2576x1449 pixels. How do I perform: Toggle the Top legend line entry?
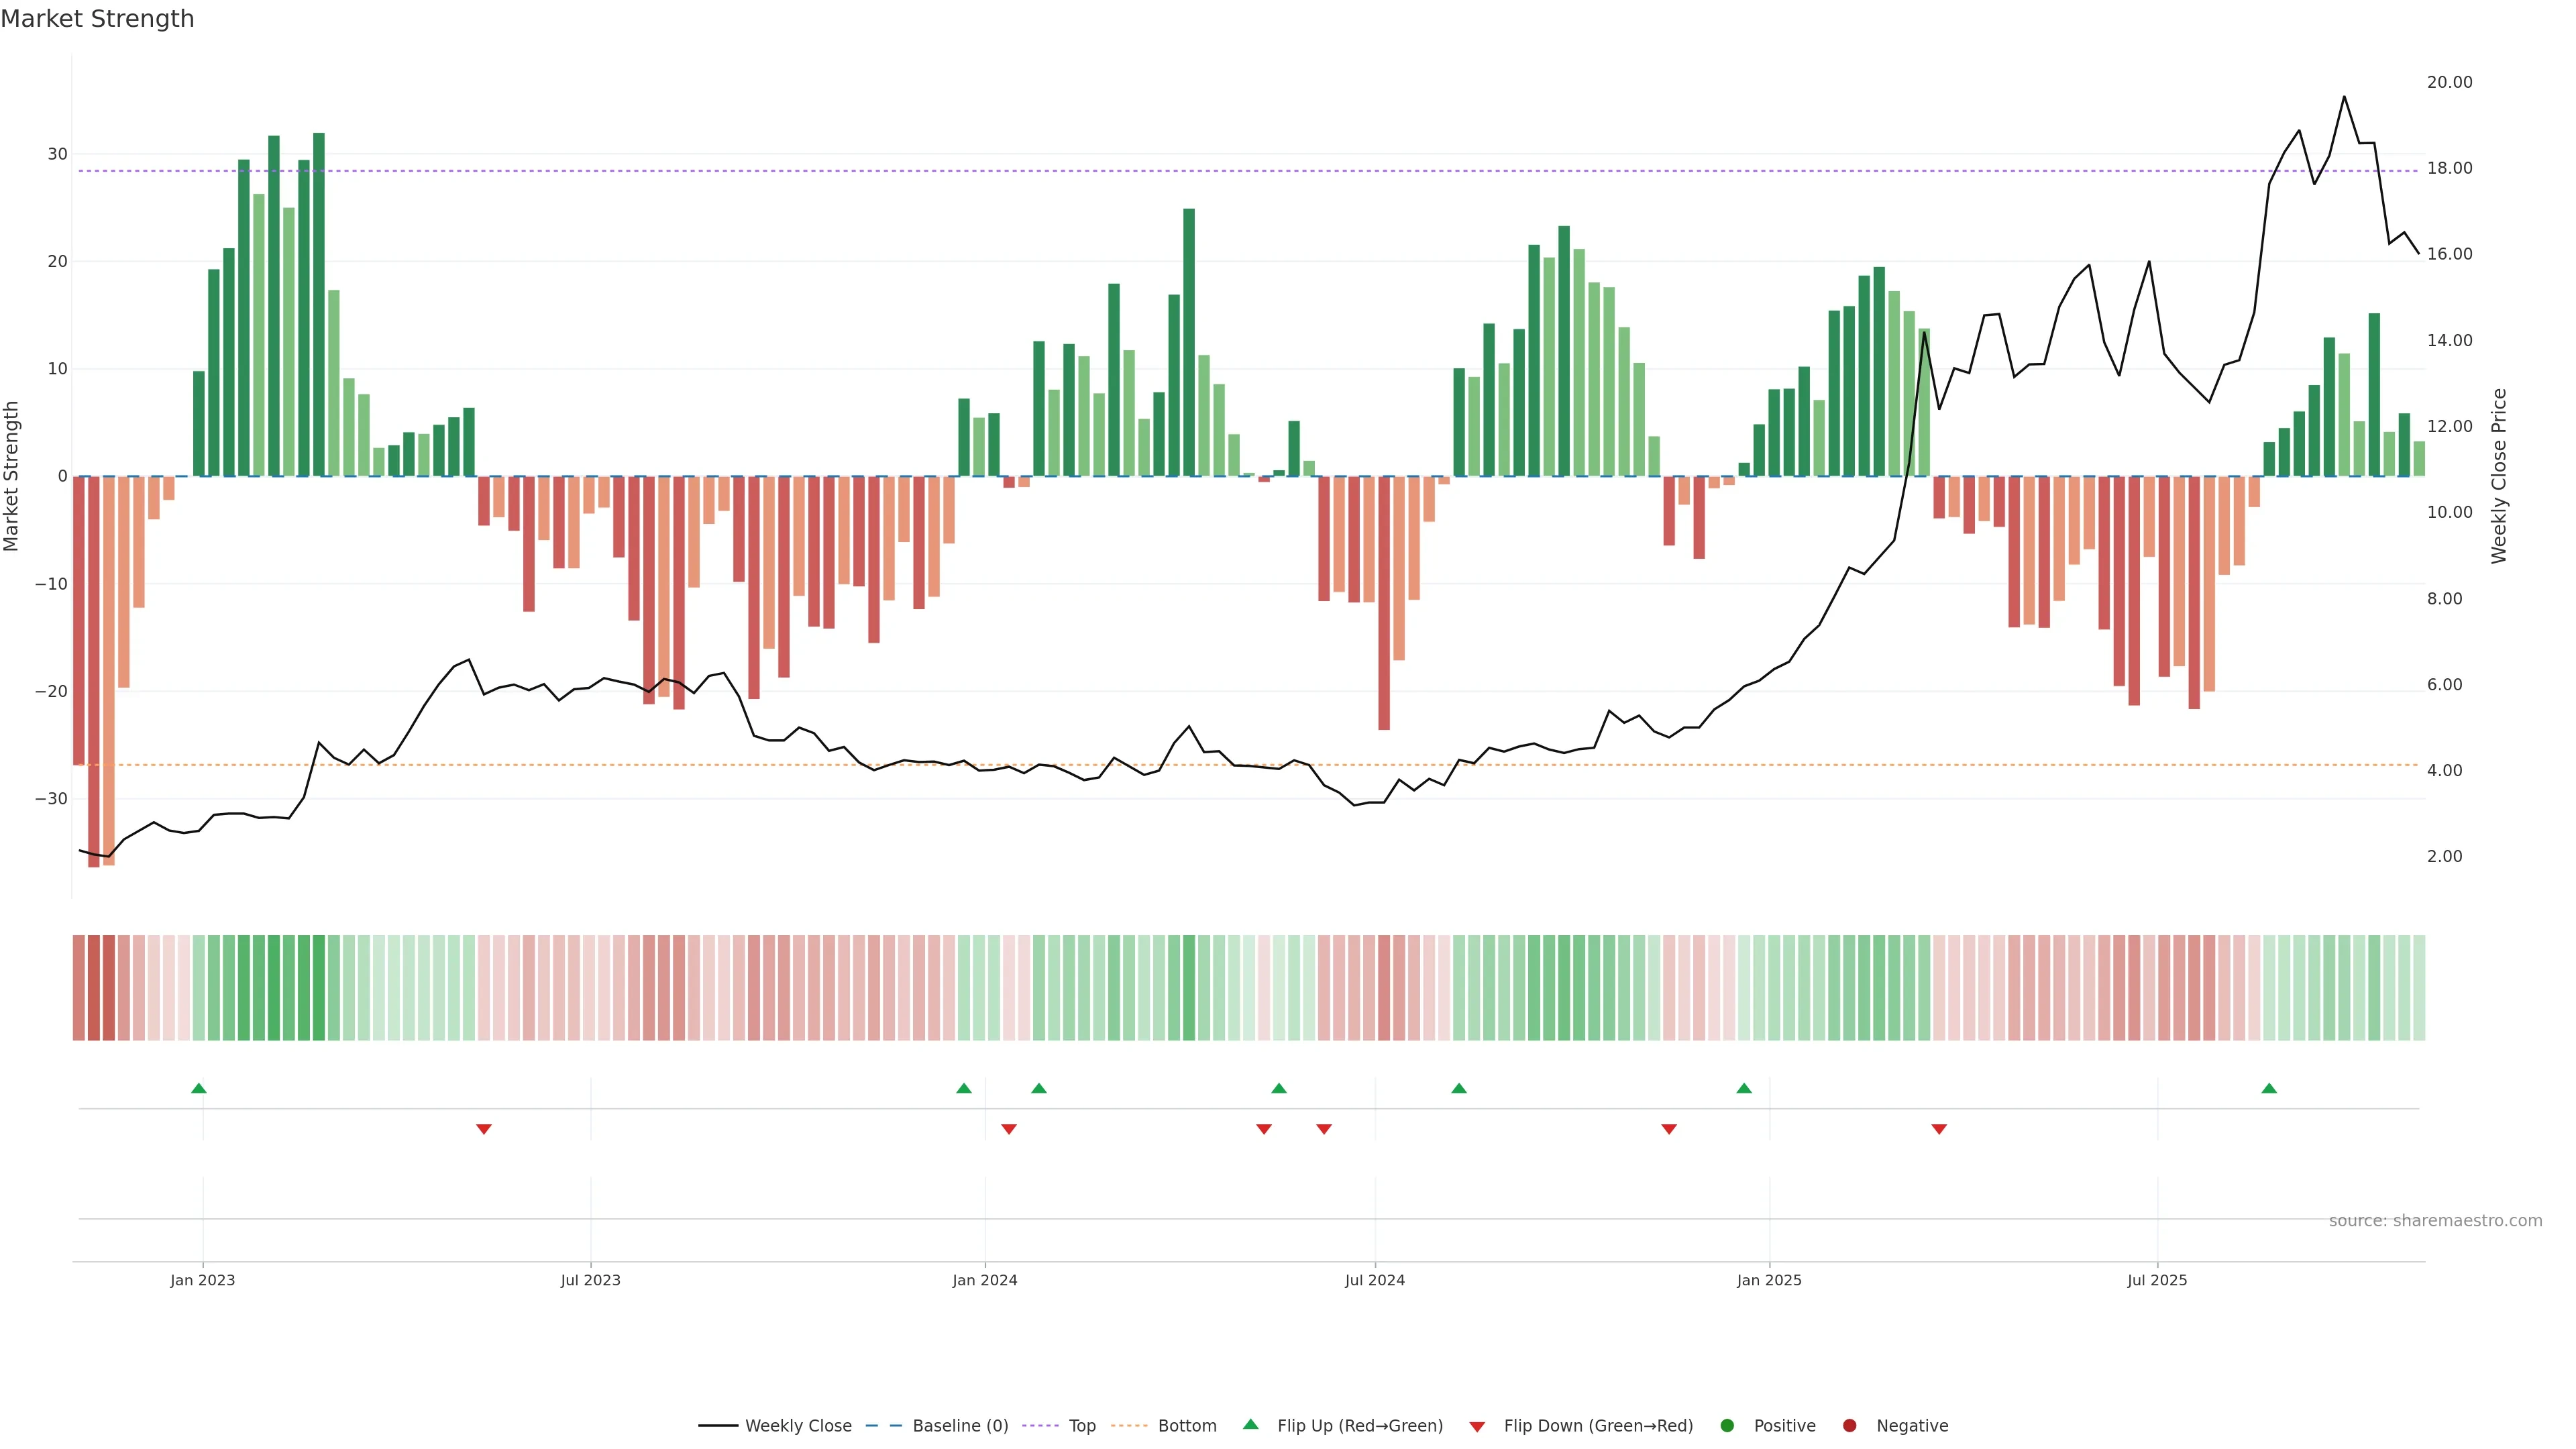pos(1081,1426)
